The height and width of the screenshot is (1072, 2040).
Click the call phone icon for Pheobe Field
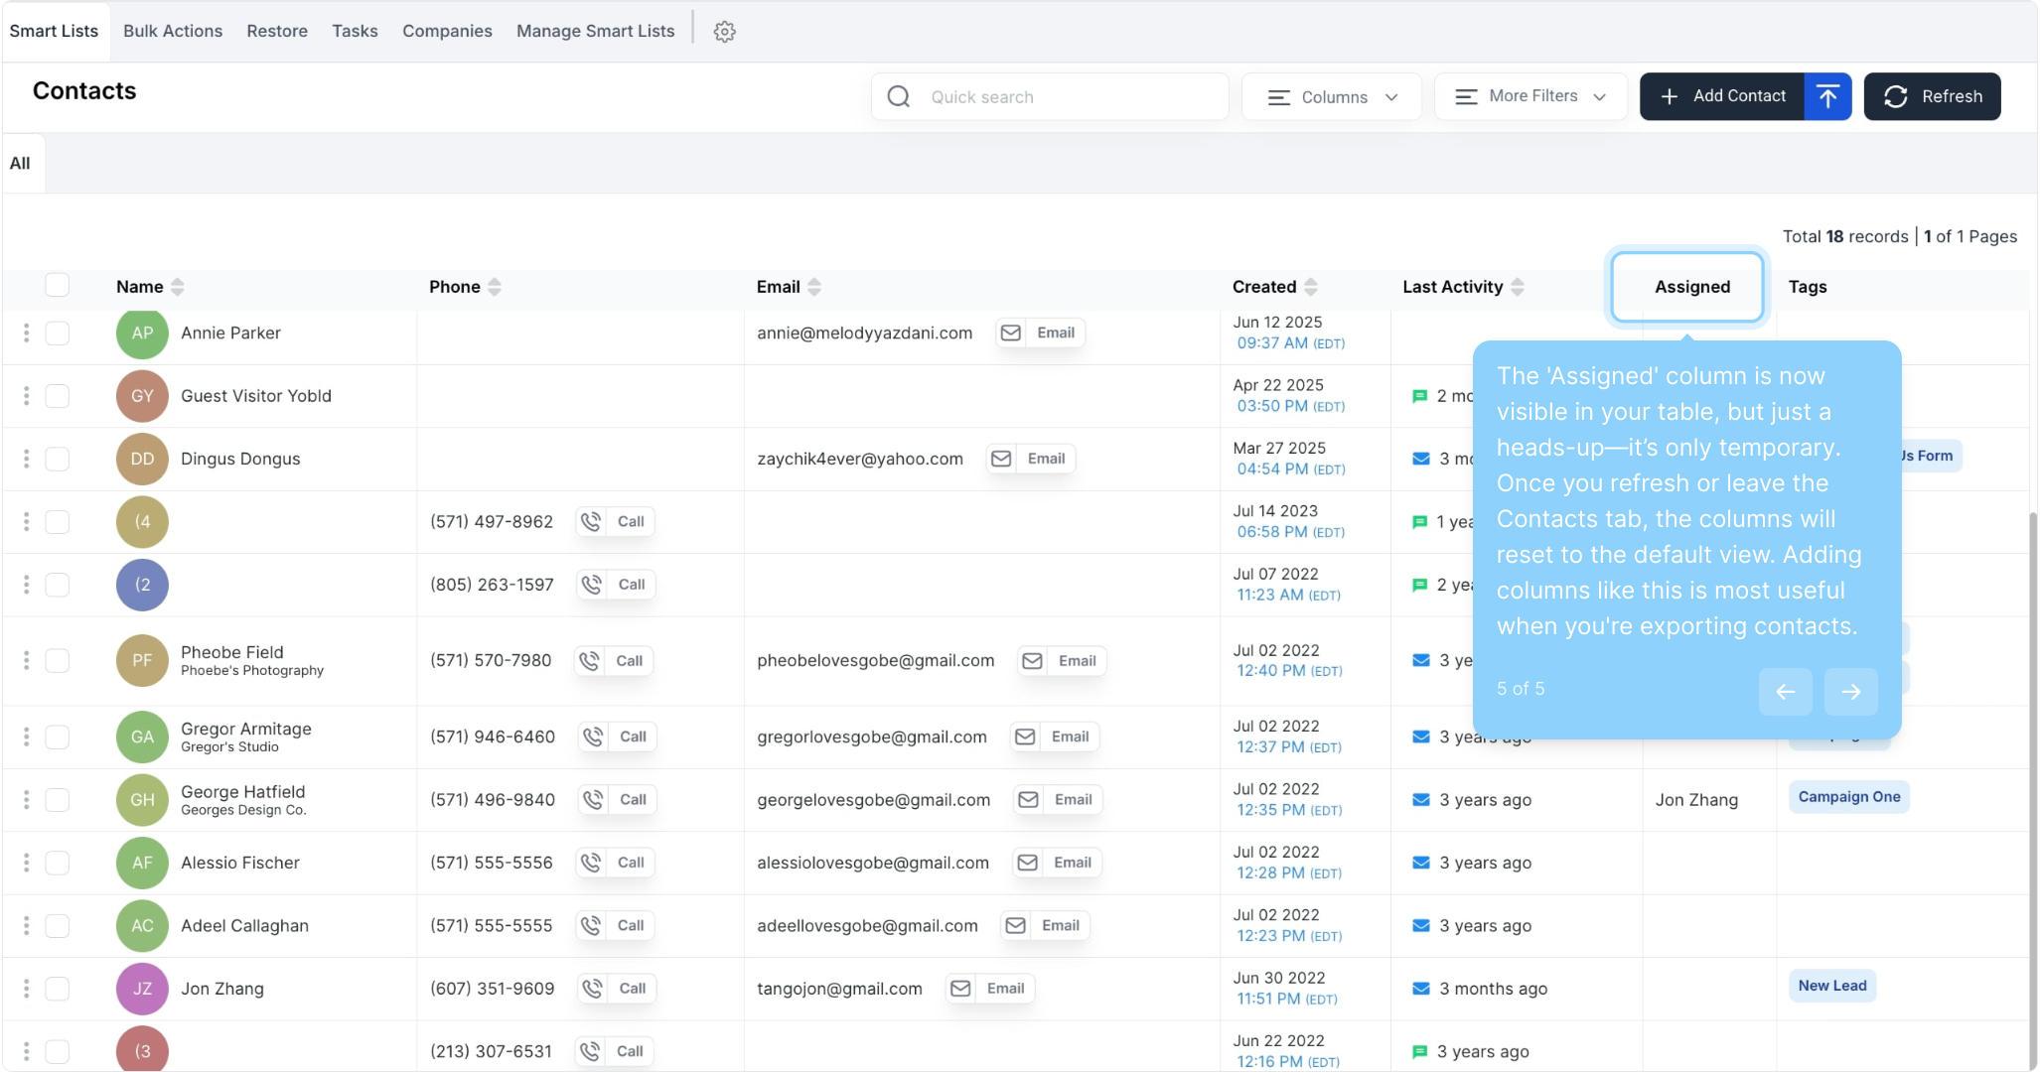pyautogui.click(x=590, y=661)
